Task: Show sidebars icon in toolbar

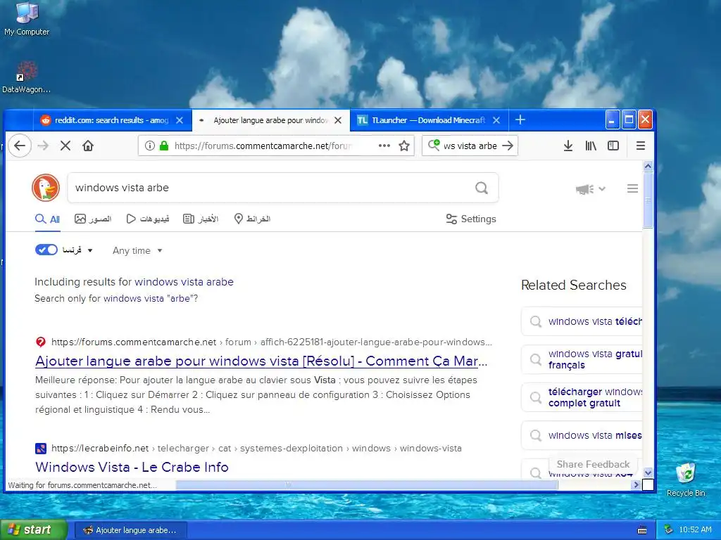Action: pos(613,146)
